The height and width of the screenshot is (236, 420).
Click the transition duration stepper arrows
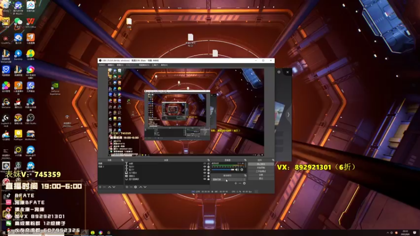[x=245, y=179]
